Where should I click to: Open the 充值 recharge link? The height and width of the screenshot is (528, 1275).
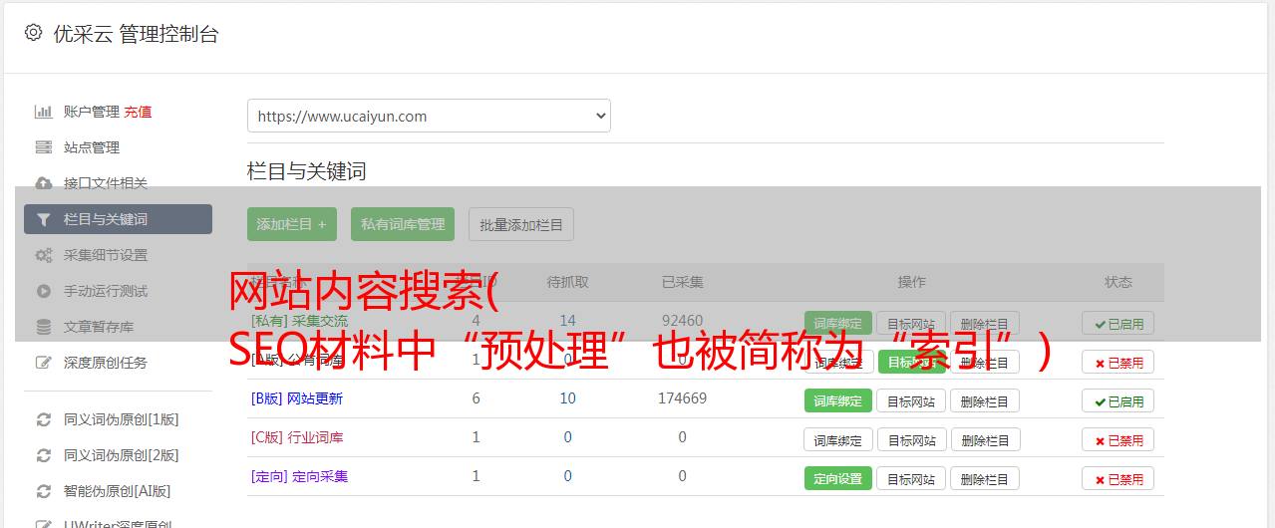coord(138,112)
